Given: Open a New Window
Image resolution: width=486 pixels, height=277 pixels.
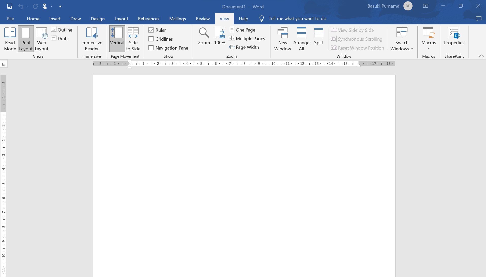Looking at the screenshot, I should [x=282, y=39].
